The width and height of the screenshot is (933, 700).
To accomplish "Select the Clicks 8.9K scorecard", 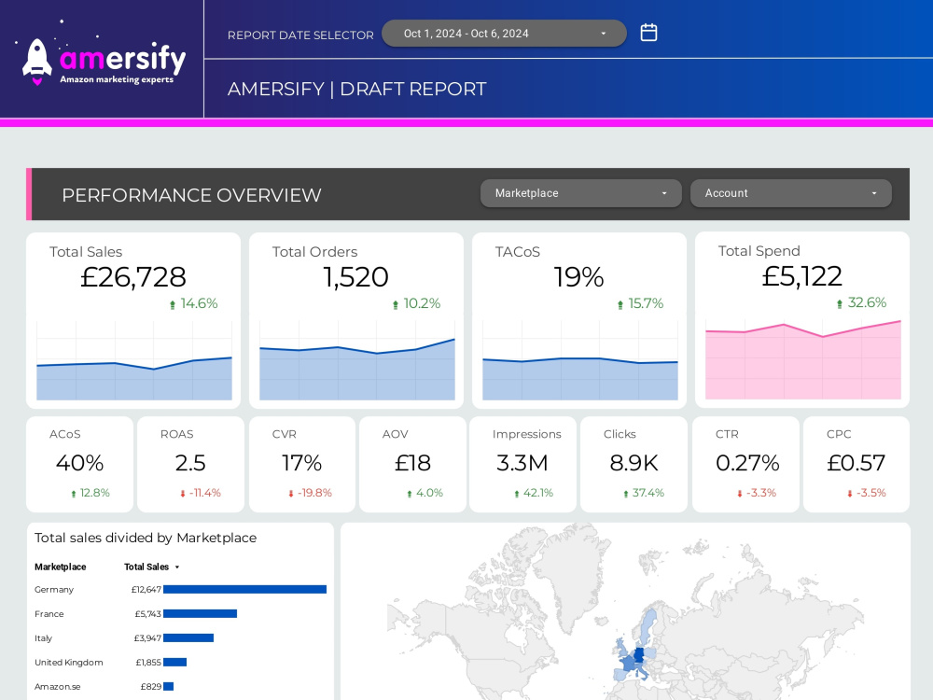I will (x=634, y=464).
